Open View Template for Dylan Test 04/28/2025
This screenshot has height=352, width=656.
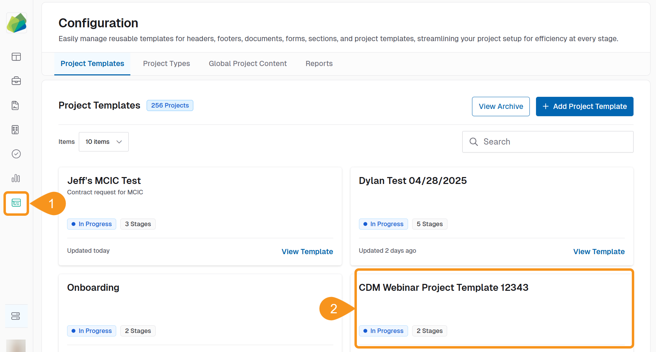click(599, 252)
